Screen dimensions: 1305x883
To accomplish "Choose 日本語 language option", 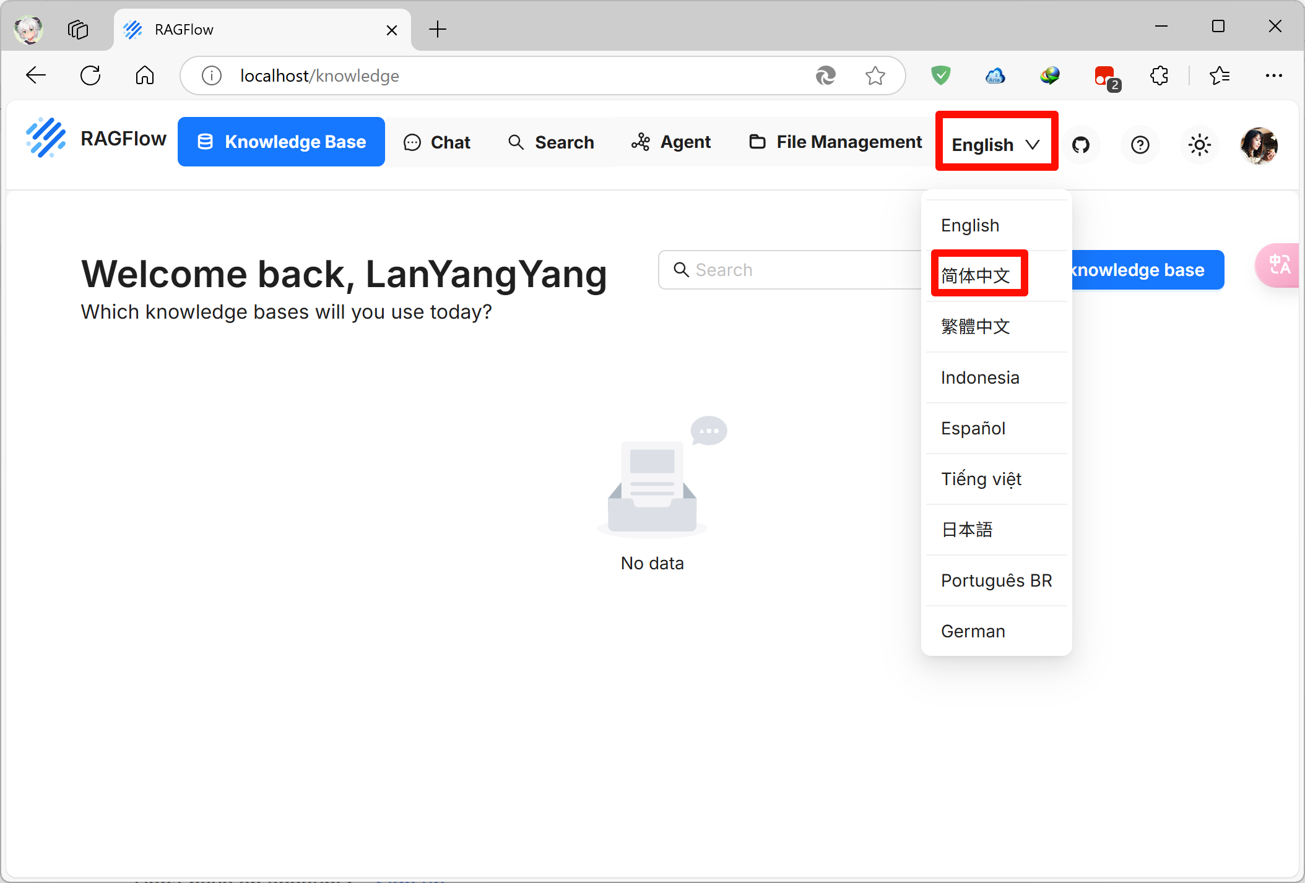I will point(967,530).
